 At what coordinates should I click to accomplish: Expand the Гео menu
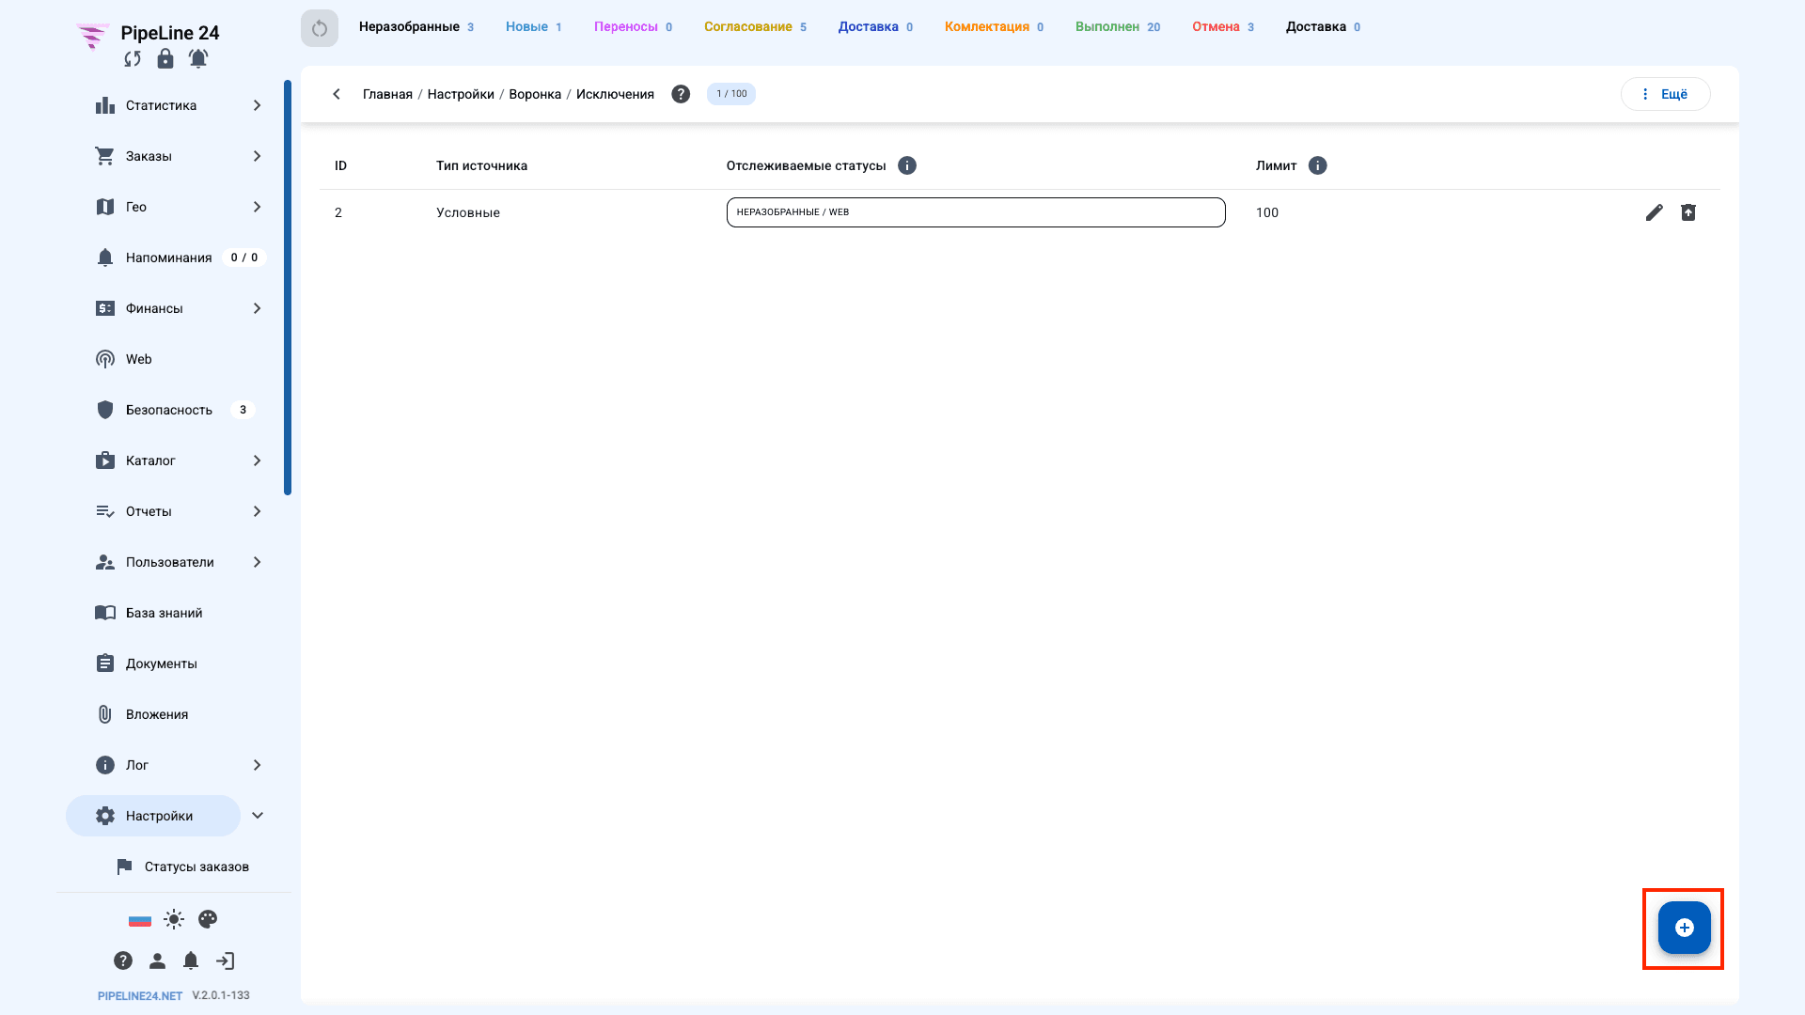tap(257, 207)
